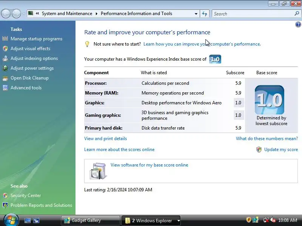
Task: Click the large 1.0 base score badge
Action: (x=269, y=100)
